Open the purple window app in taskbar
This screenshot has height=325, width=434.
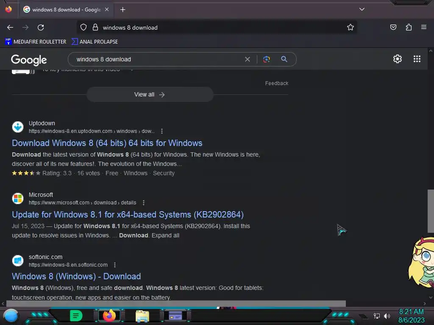pyautogui.click(x=175, y=316)
